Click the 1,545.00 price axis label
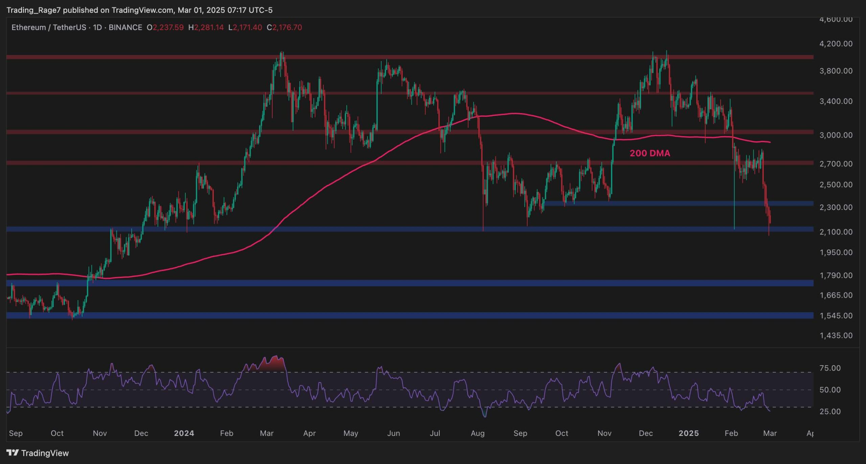Image resolution: width=866 pixels, height=464 pixels. click(836, 315)
